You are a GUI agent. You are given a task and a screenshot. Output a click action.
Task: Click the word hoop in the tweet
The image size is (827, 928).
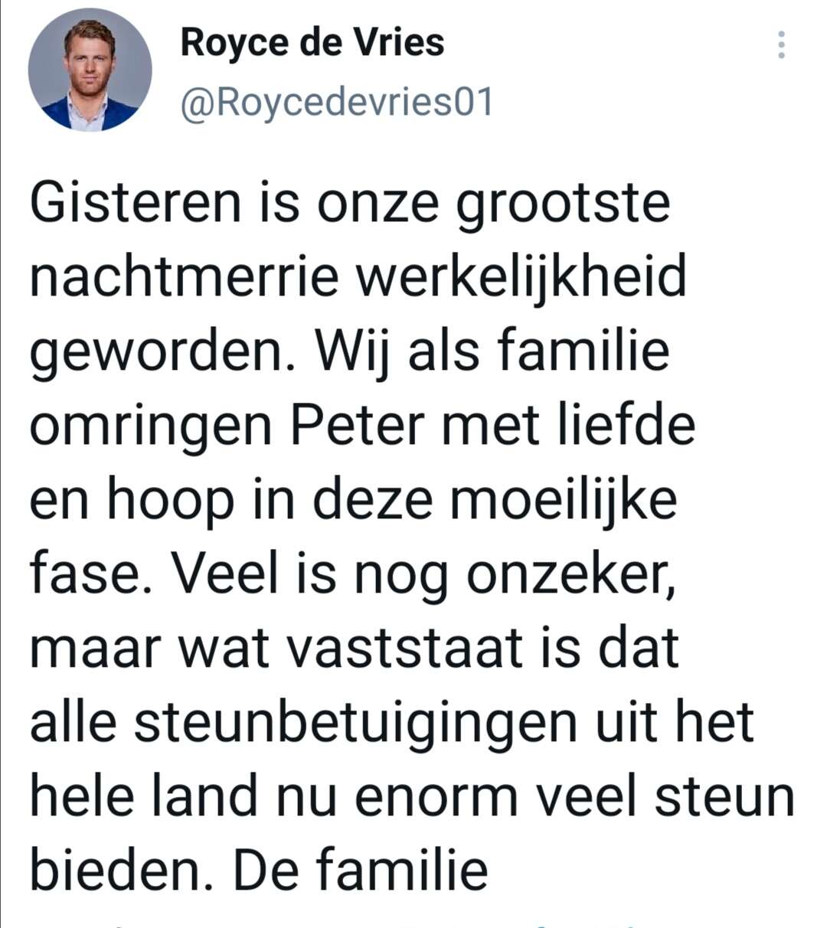(170, 501)
